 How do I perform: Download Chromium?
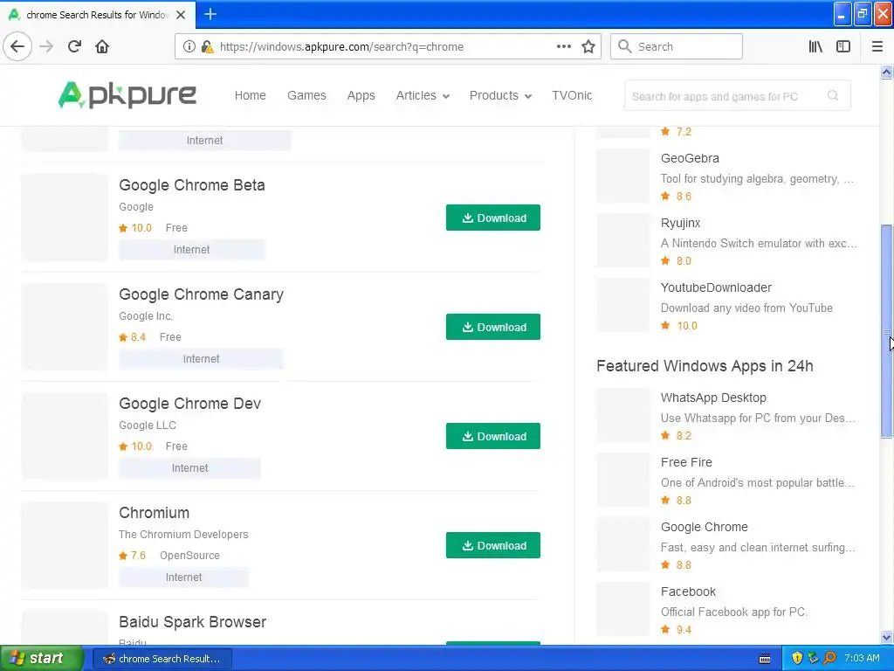click(x=492, y=545)
